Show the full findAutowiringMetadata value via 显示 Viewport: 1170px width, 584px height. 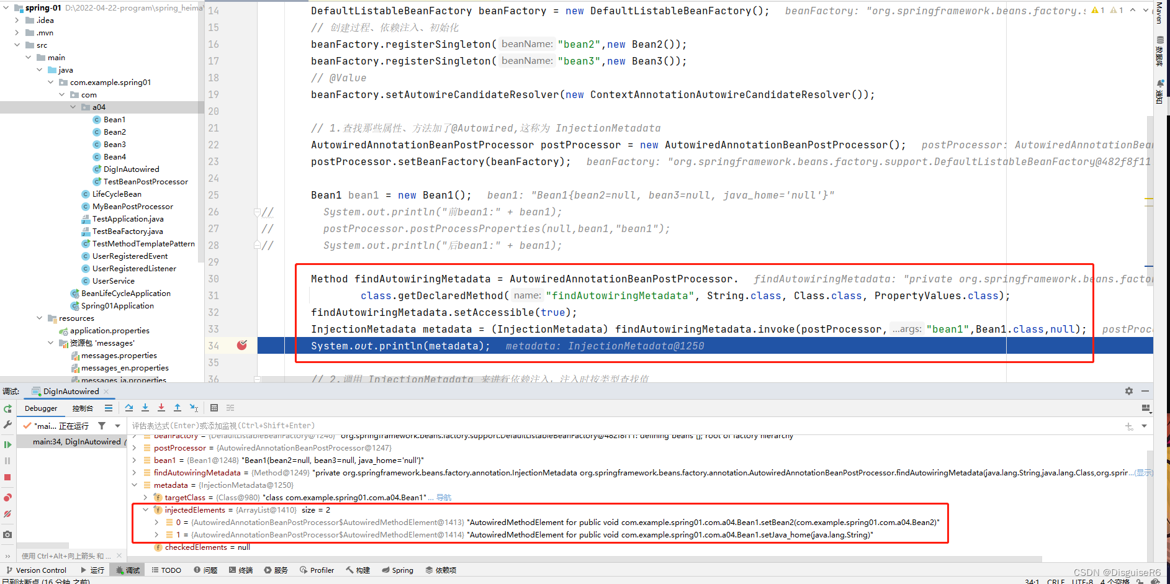[1143, 473]
